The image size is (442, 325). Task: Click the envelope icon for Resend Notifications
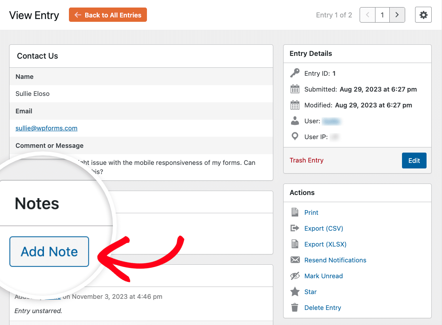pyautogui.click(x=295, y=260)
